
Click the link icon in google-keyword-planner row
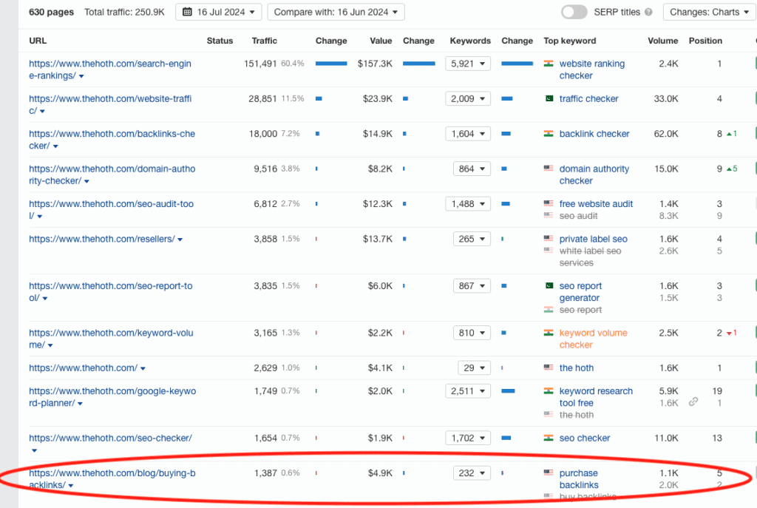(693, 402)
